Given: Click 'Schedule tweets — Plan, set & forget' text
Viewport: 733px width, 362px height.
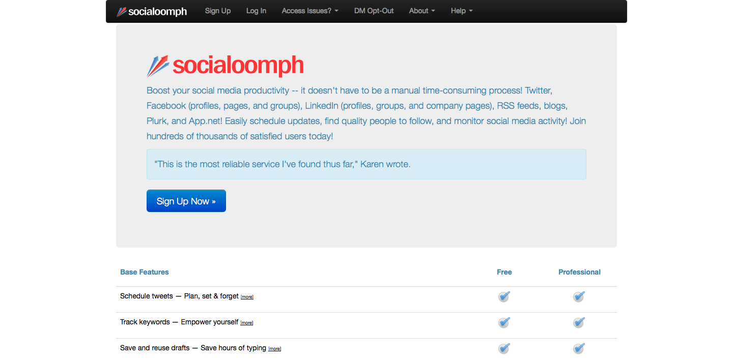Looking at the screenshot, I should [x=179, y=296].
